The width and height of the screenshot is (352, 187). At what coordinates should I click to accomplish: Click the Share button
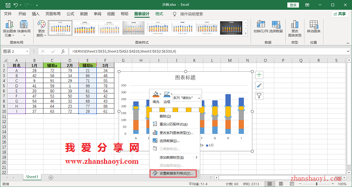340,14
